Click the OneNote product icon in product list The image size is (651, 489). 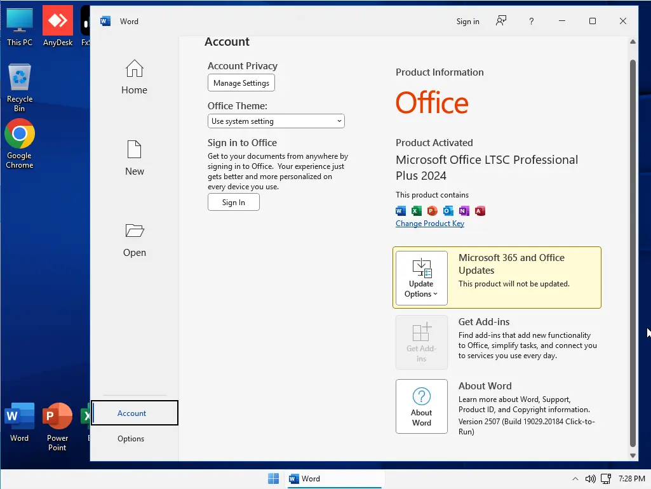click(x=464, y=211)
